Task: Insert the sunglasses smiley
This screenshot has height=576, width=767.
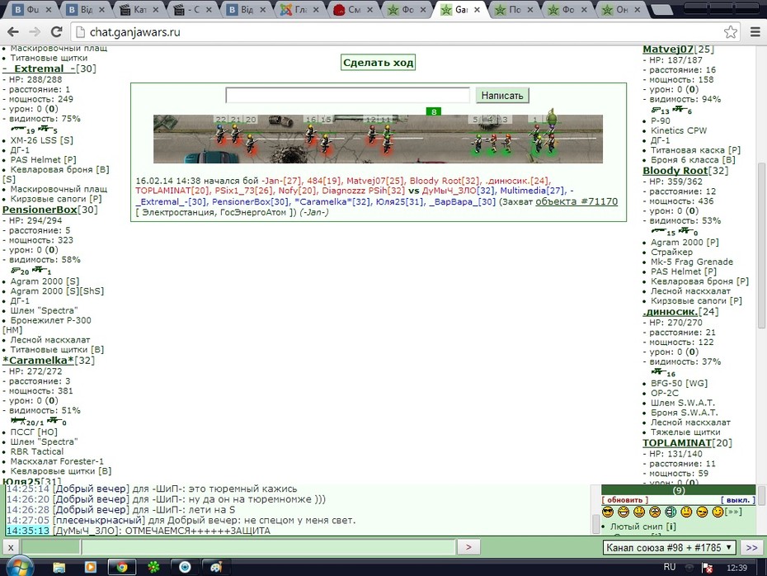Action: 608,512
